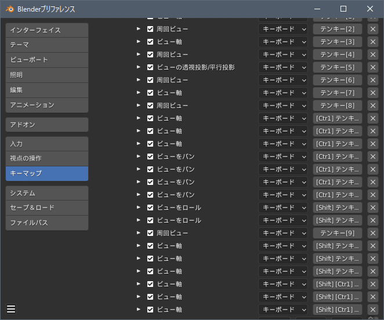Remove the ビュー軸 テンキー[3] keymap entry
Screen dimensions: 384x320
tap(373, 42)
